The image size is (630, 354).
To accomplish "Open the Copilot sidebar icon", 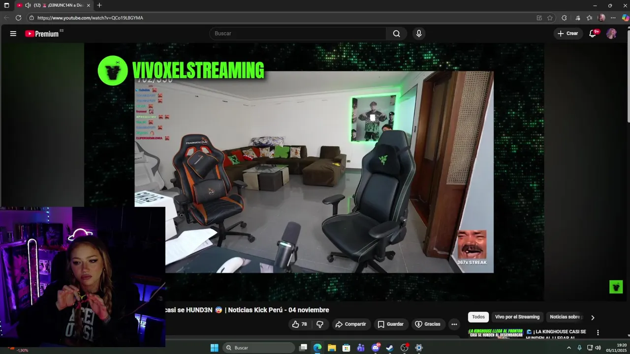I will click(625, 18).
